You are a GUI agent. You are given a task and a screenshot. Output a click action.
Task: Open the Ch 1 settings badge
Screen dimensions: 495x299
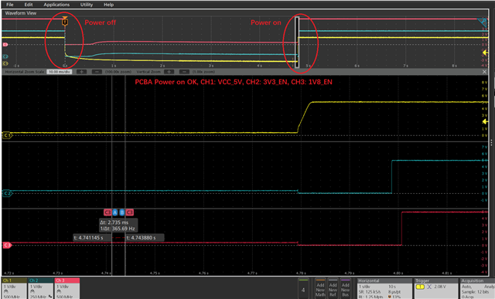pos(14,288)
